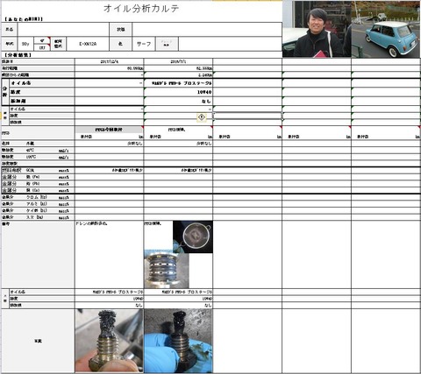Select the note cell ドレンの鉄粉多め。

click(x=110, y=255)
